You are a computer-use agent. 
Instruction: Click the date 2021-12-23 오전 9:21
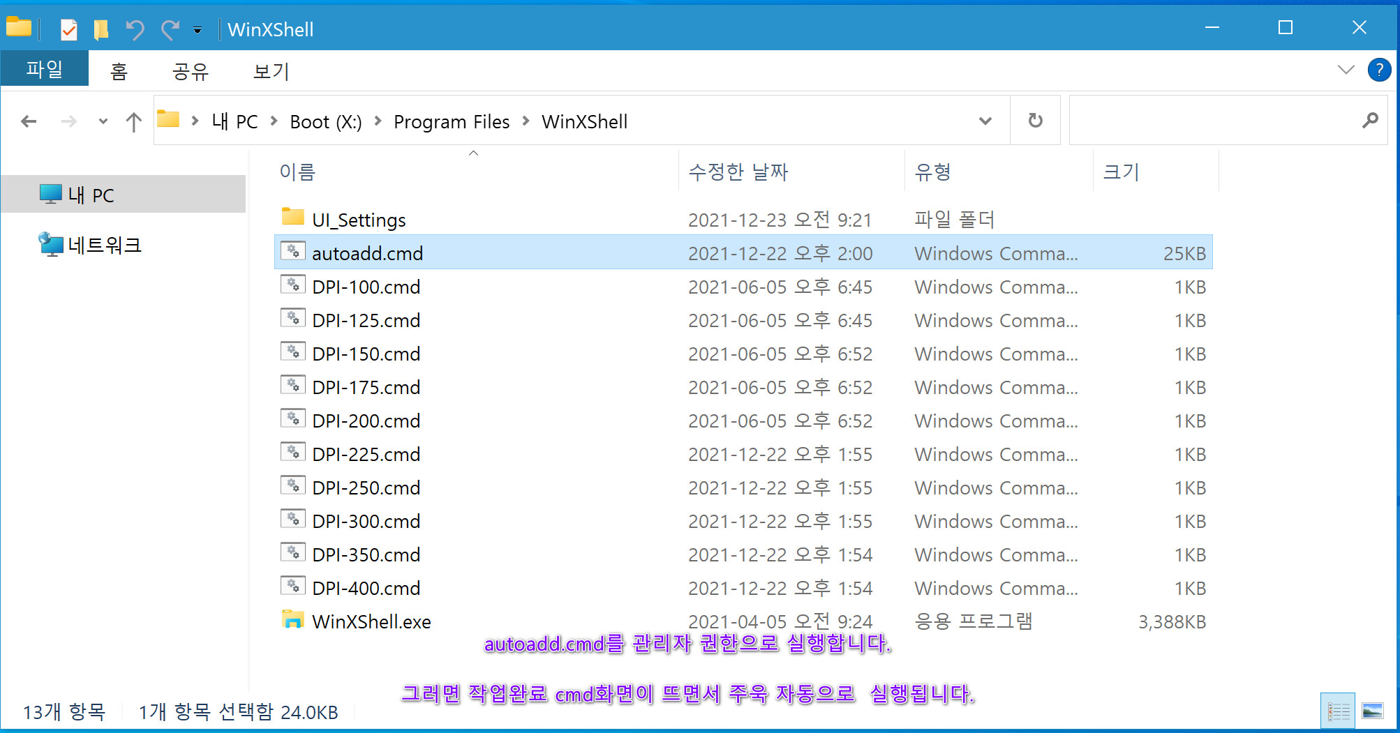(x=780, y=220)
